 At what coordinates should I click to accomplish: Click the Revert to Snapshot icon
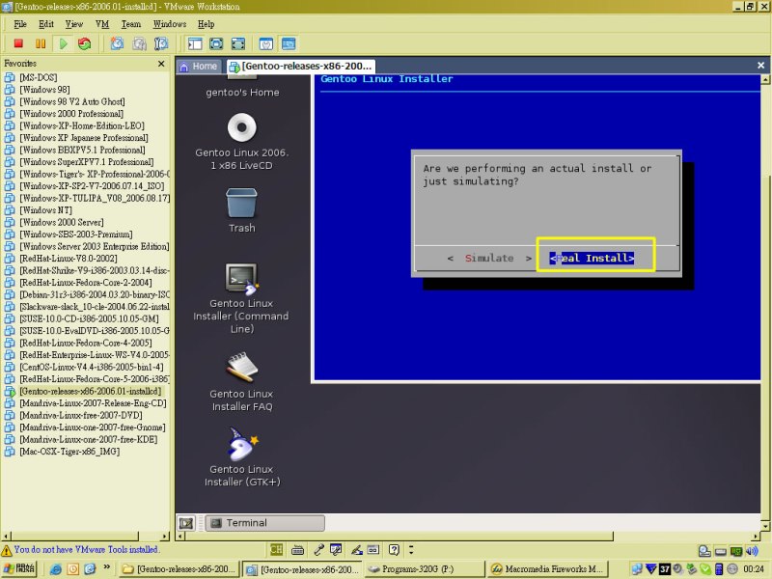coord(139,43)
